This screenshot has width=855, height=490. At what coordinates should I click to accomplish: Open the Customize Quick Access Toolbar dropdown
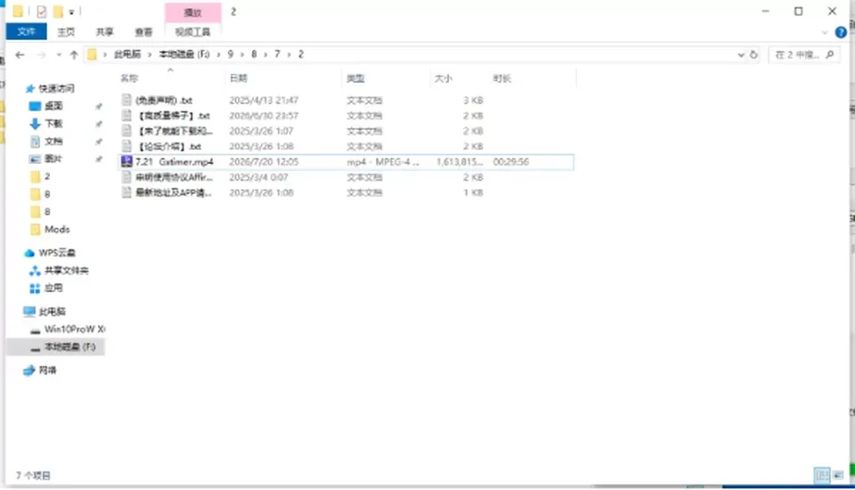(71, 12)
